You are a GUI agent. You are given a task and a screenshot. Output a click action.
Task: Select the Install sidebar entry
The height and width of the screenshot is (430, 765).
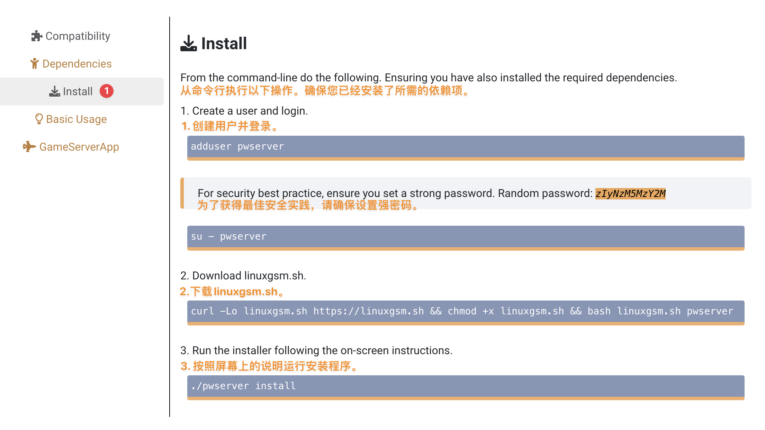(x=77, y=91)
